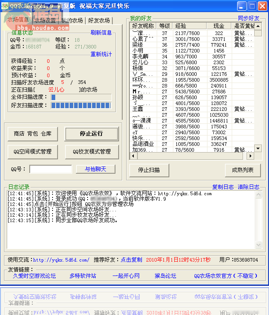This screenshot has width=269, height=315.
Task: Open QQ校友模式管理
Action: [92, 152]
